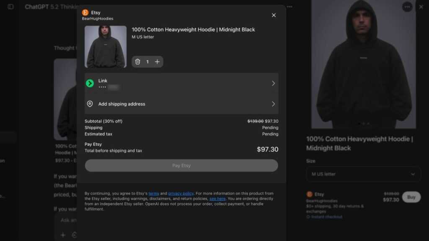Select the second image carousel dot

pyautogui.click(x=363, y=123)
